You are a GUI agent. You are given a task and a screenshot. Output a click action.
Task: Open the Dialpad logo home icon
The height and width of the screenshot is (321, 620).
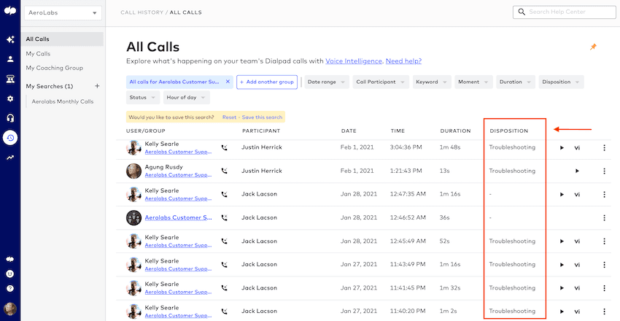point(9,12)
